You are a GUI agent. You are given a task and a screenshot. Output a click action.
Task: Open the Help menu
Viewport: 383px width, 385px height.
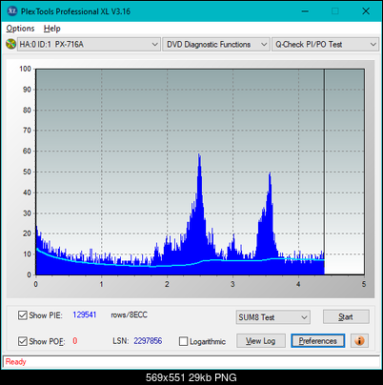tap(52, 29)
